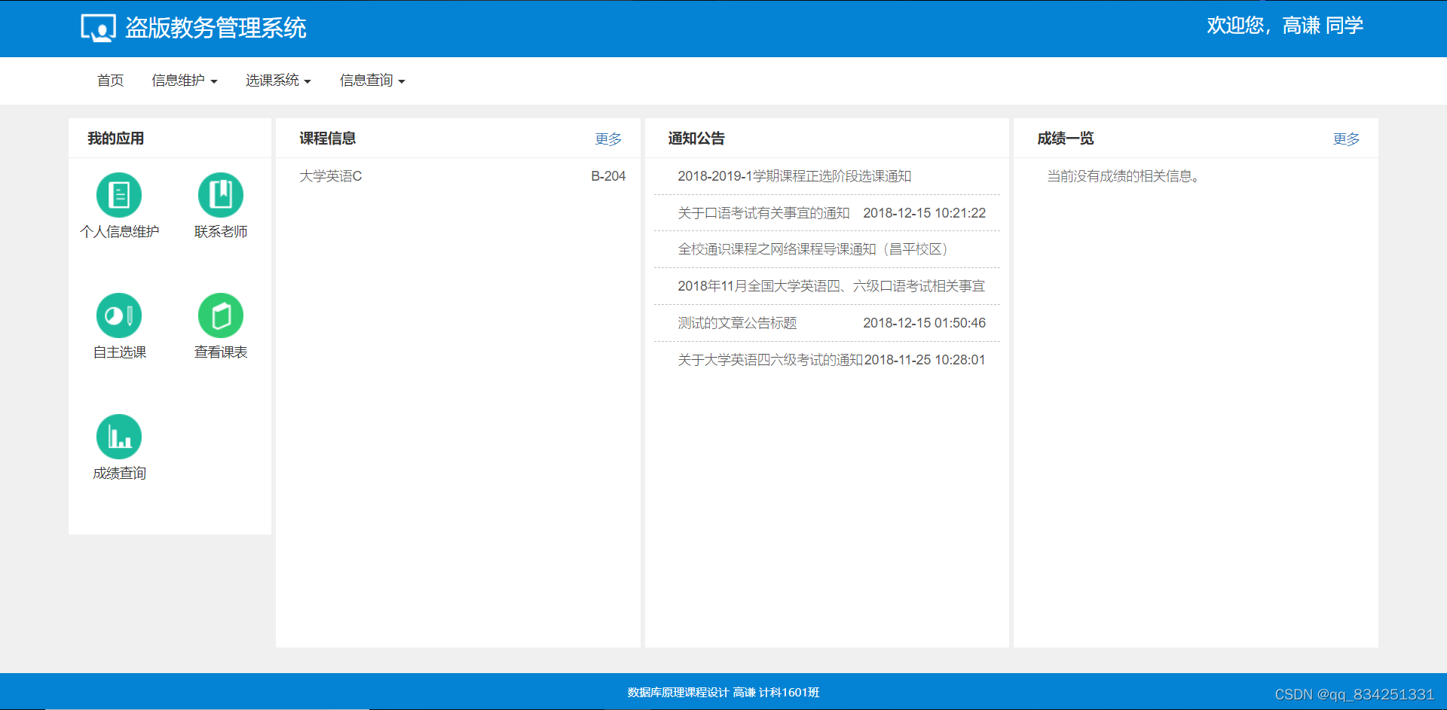Image resolution: width=1447 pixels, height=710 pixels.
Task: Click the 查看课表 label text
Action: [221, 352]
